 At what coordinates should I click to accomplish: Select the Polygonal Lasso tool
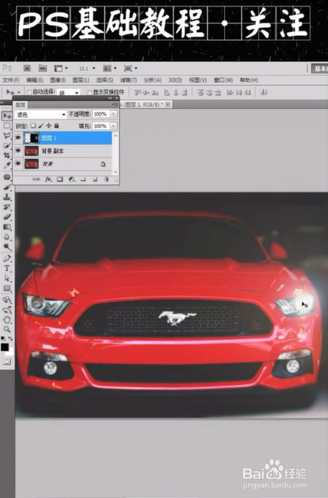(x=7, y=136)
